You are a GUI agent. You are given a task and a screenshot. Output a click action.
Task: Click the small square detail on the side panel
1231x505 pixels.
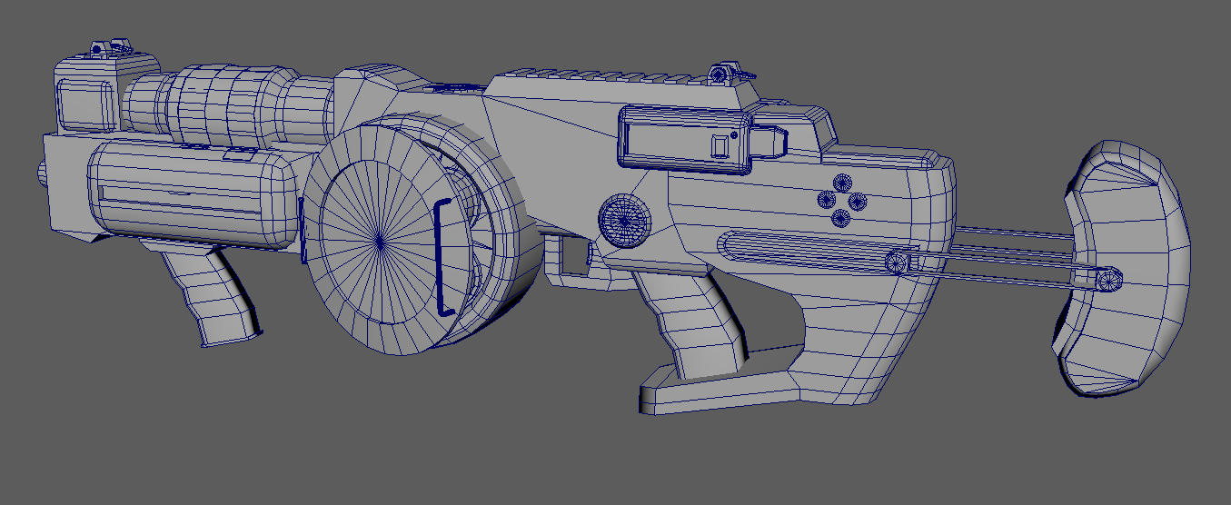[x=720, y=146]
